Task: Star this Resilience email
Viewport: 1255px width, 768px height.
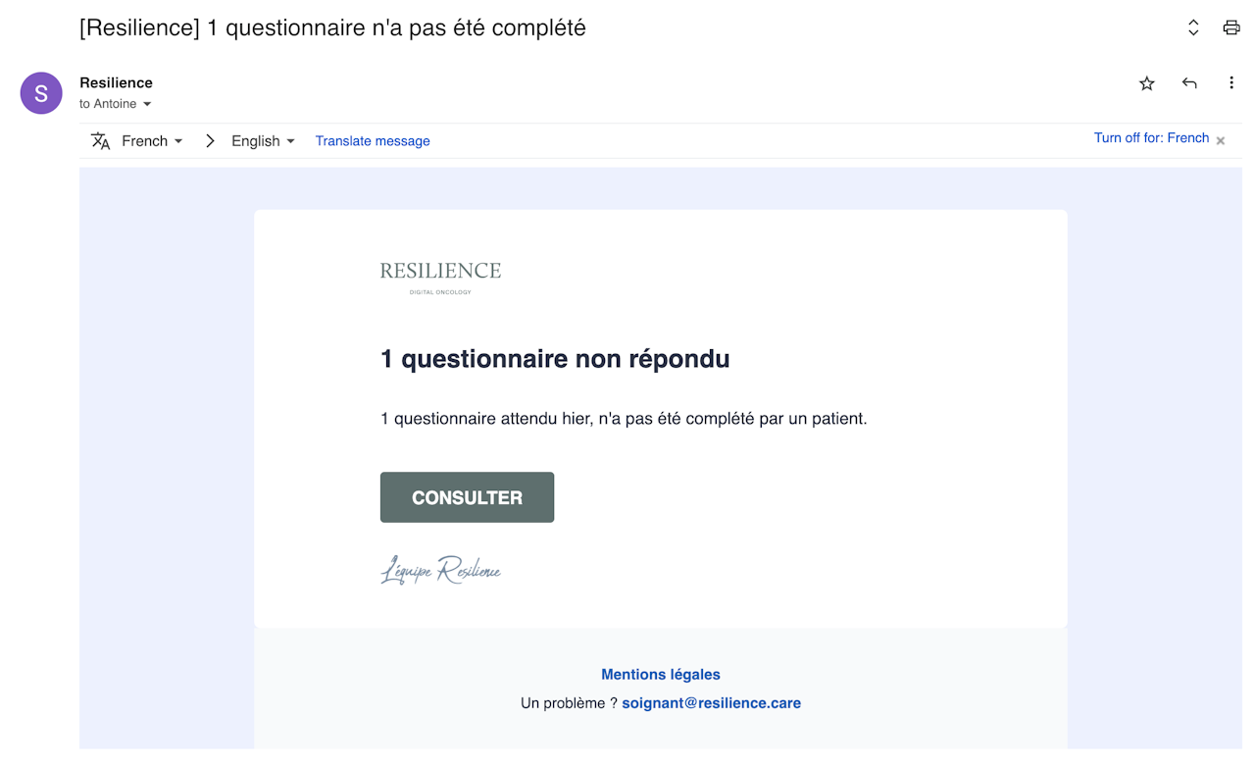Action: (x=1147, y=83)
